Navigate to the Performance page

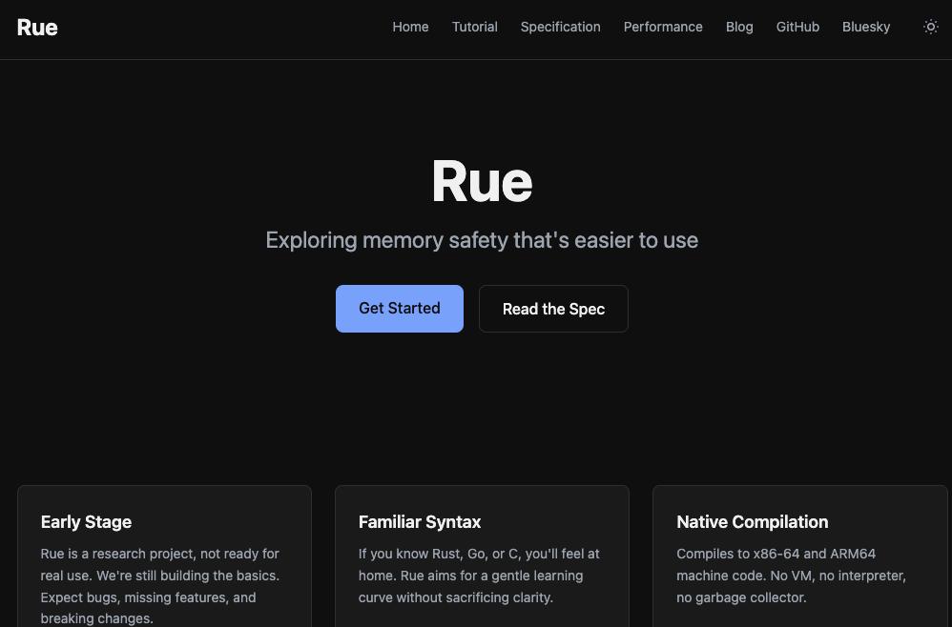coord(663,27)
